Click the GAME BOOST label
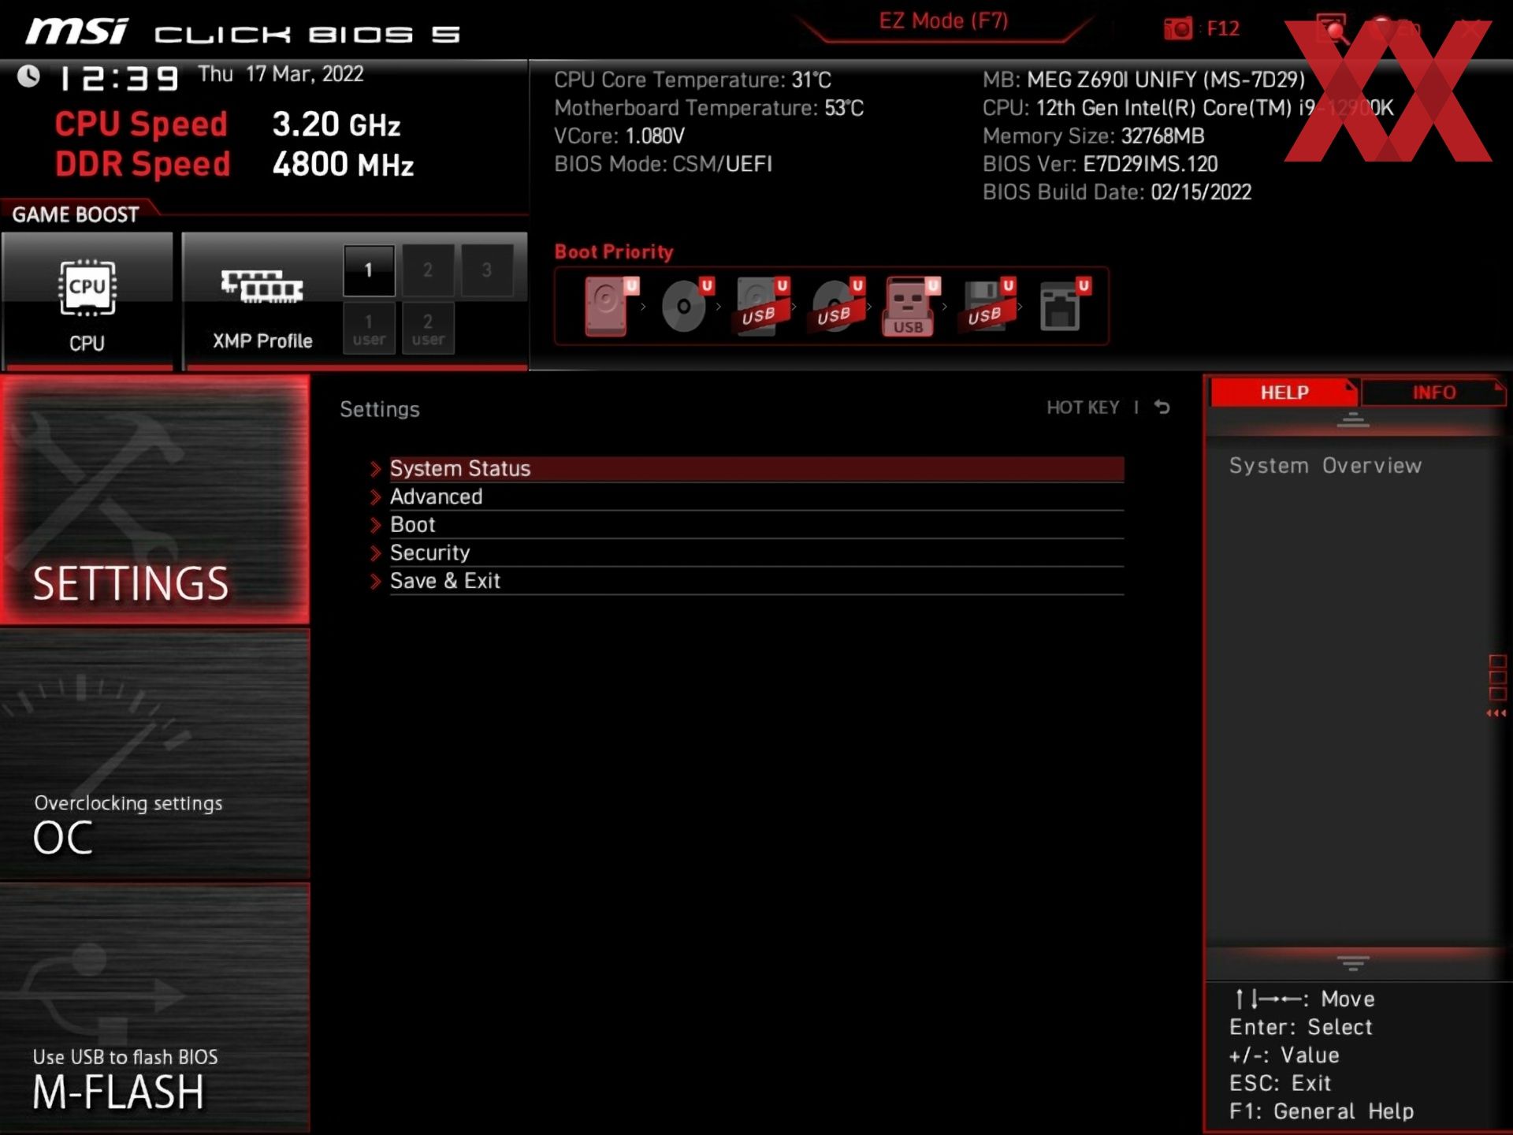 (x=76, y=214)
